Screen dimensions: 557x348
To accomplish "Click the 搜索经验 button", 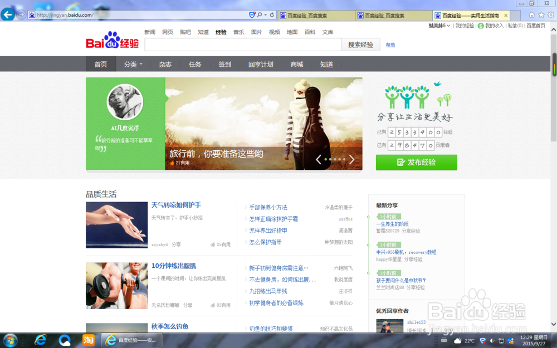I will click(x=360, y=45).
